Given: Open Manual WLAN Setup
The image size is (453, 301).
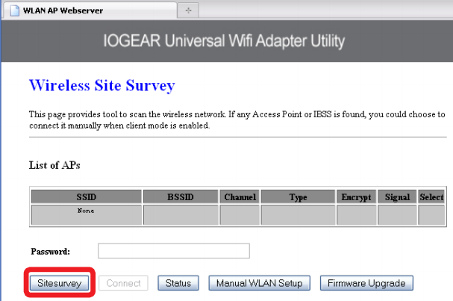Looking at the screenshot, I should tap(260, 283).
